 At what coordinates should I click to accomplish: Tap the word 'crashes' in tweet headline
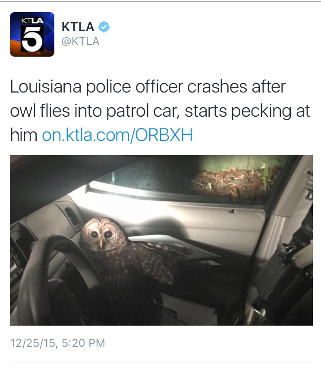(217, 87)
